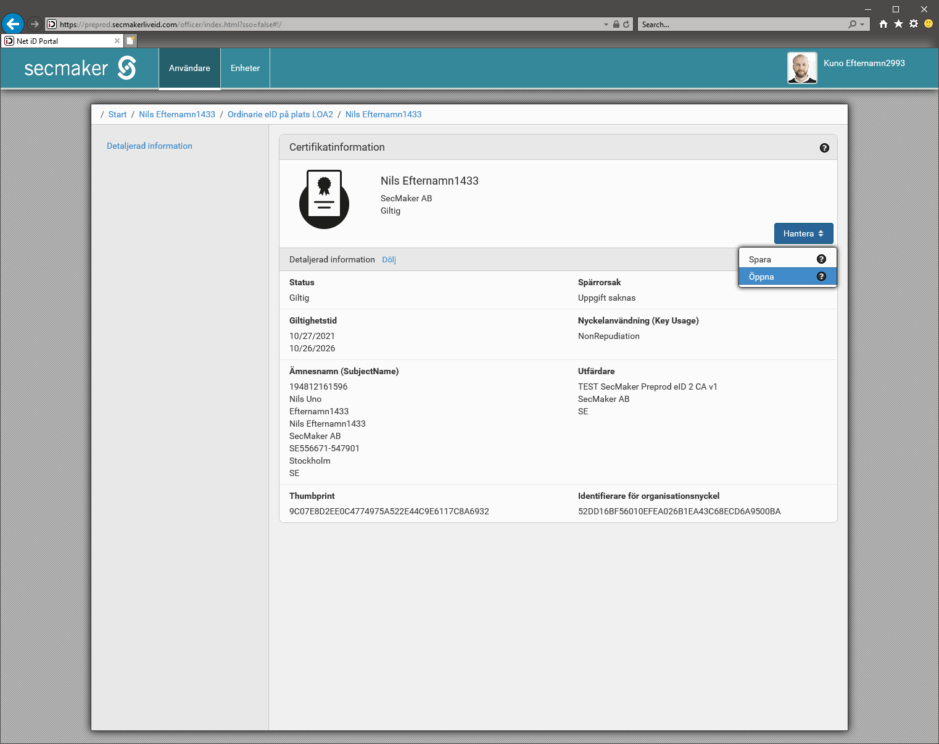The width and height of the screenshot is (939, 744).
Task: Click the refresh icon in address bar
Action: point(626,25)
